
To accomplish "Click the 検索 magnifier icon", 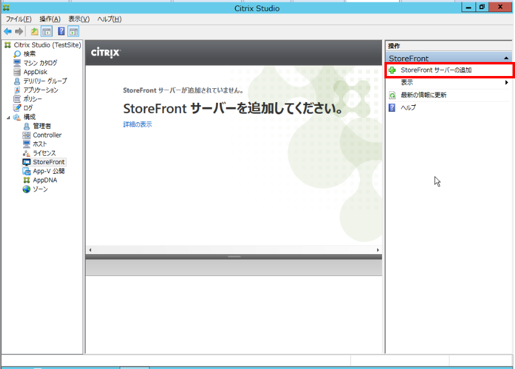I will tap(17, 54).
